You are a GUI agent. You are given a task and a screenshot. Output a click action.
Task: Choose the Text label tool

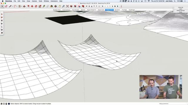48,6
